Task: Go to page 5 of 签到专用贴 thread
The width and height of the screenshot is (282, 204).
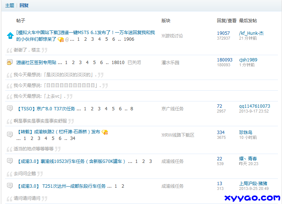Action: click(x=94, y=63)
